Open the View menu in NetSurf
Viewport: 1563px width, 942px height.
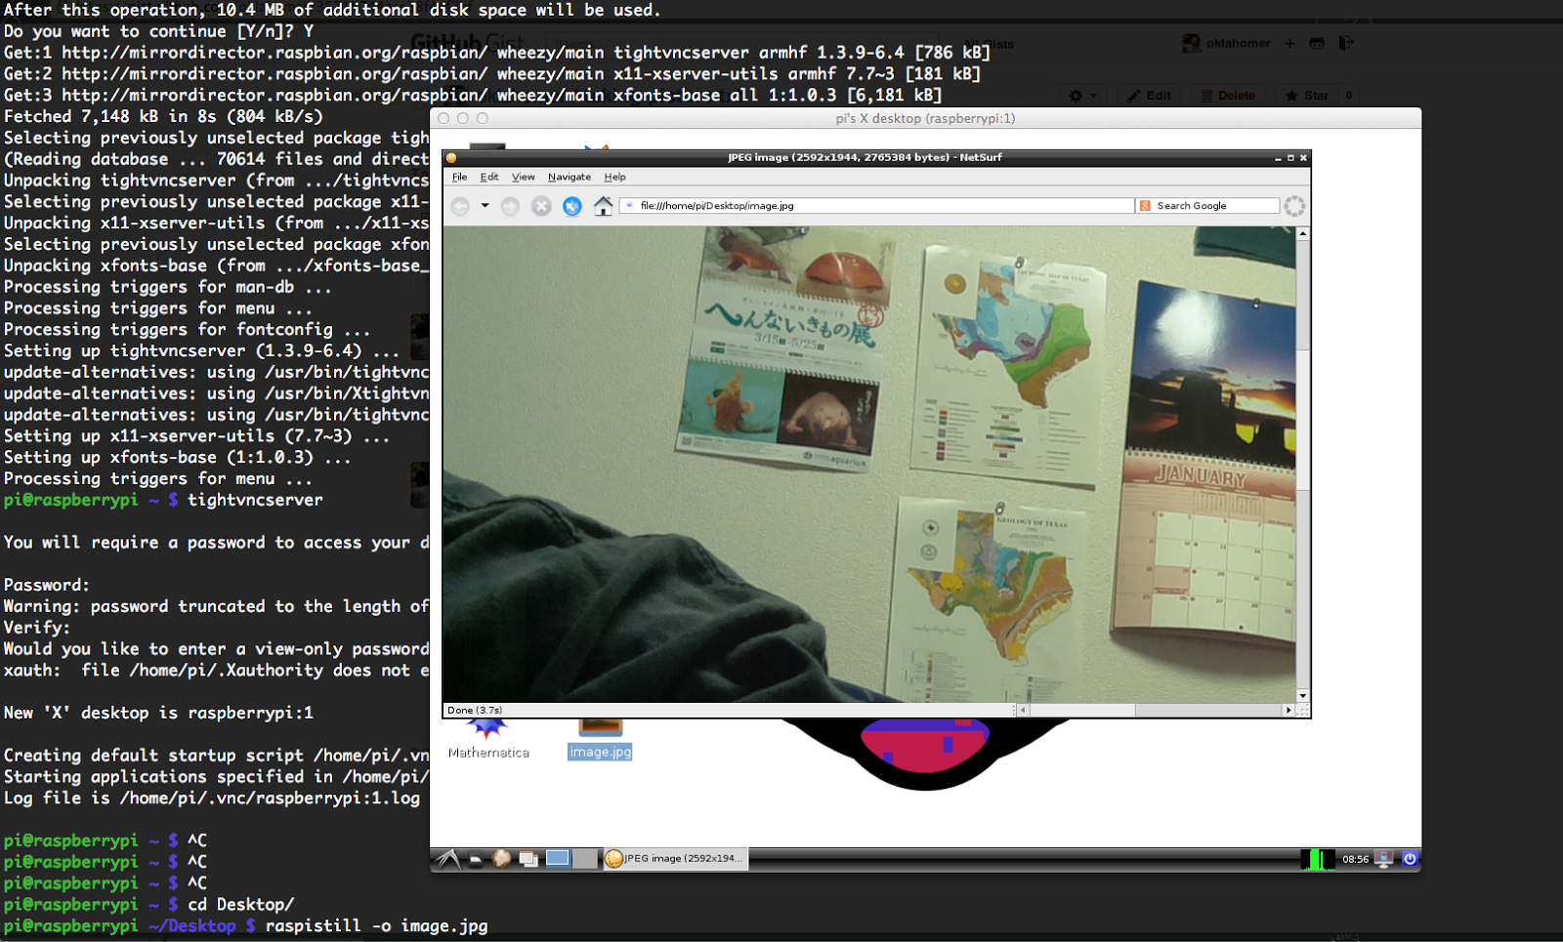(524, 177)
